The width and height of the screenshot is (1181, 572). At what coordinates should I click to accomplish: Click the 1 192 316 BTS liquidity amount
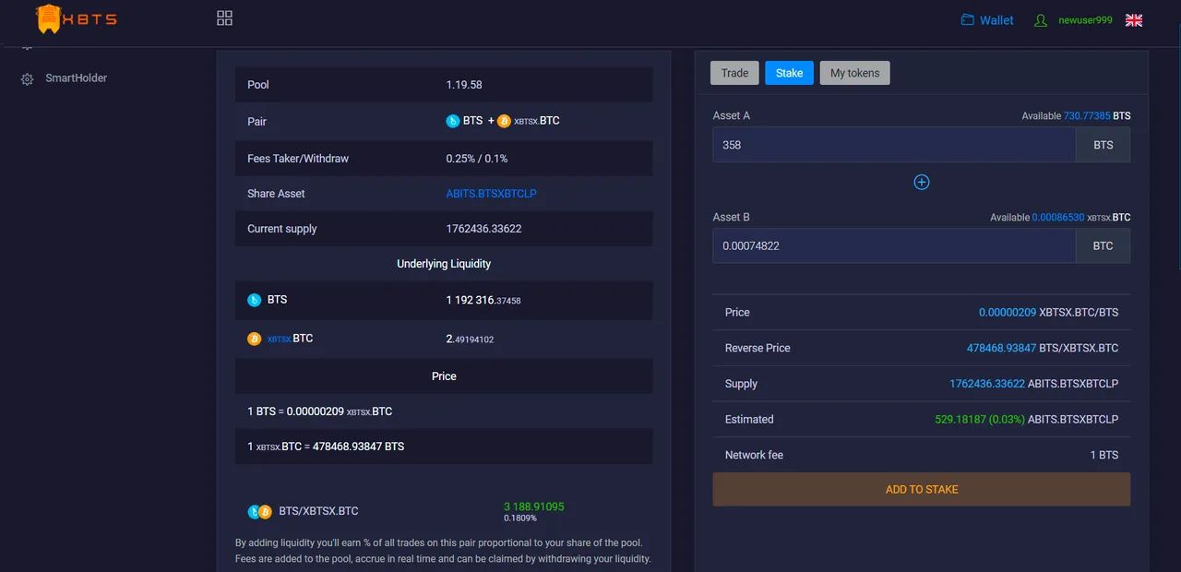click(x=483, y=300)
